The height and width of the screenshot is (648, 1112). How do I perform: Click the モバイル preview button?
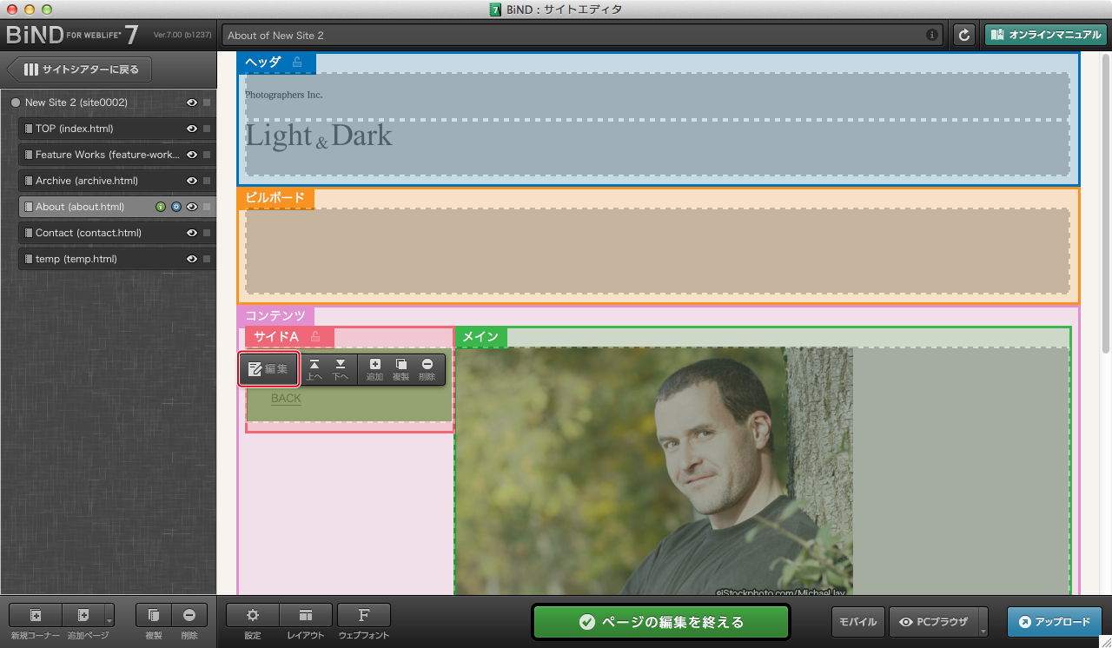859,622
